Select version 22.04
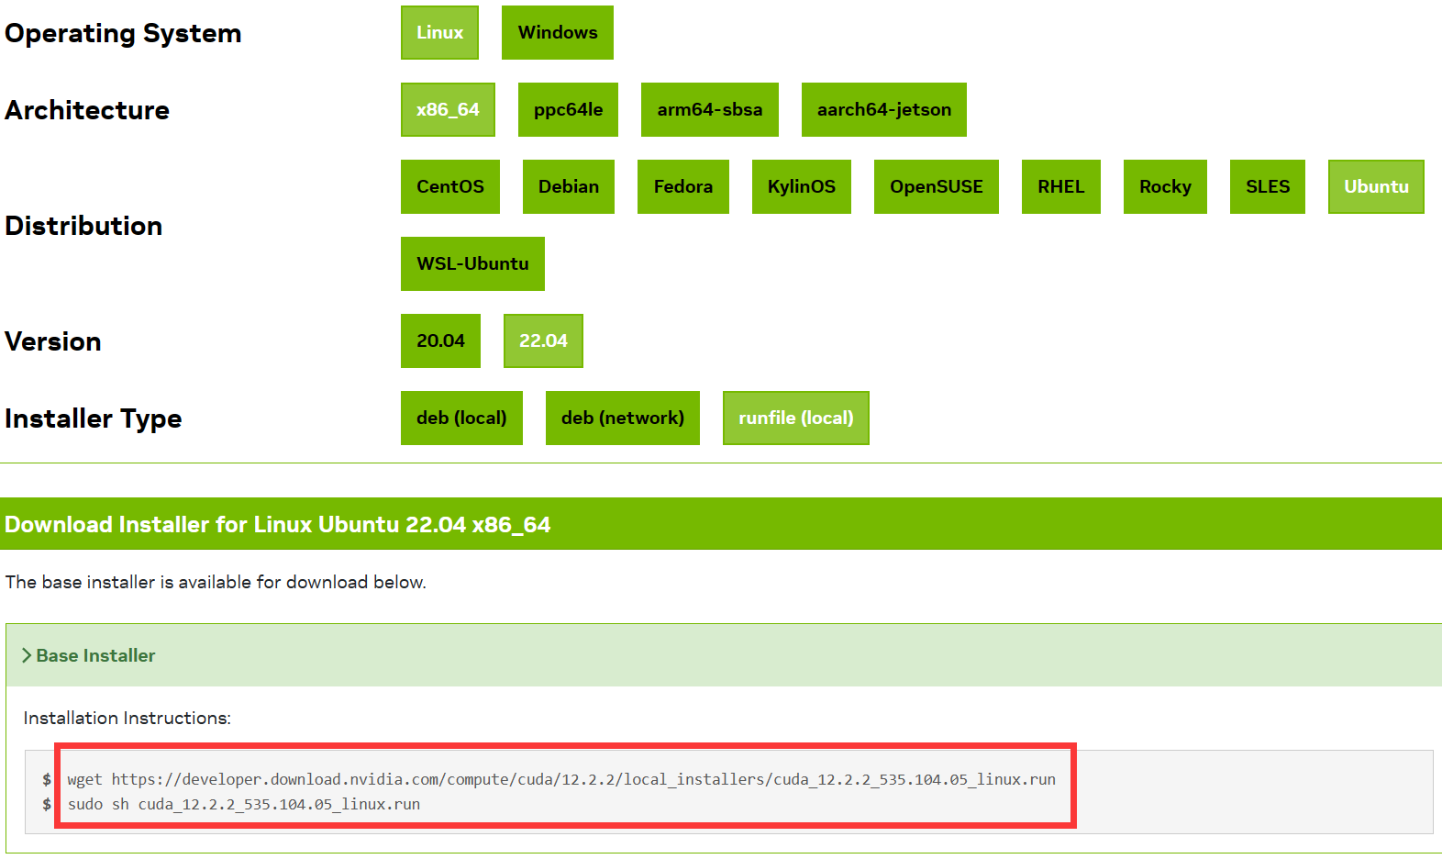The width and height of the screenshot is (1442, 859). pos(543,340)
